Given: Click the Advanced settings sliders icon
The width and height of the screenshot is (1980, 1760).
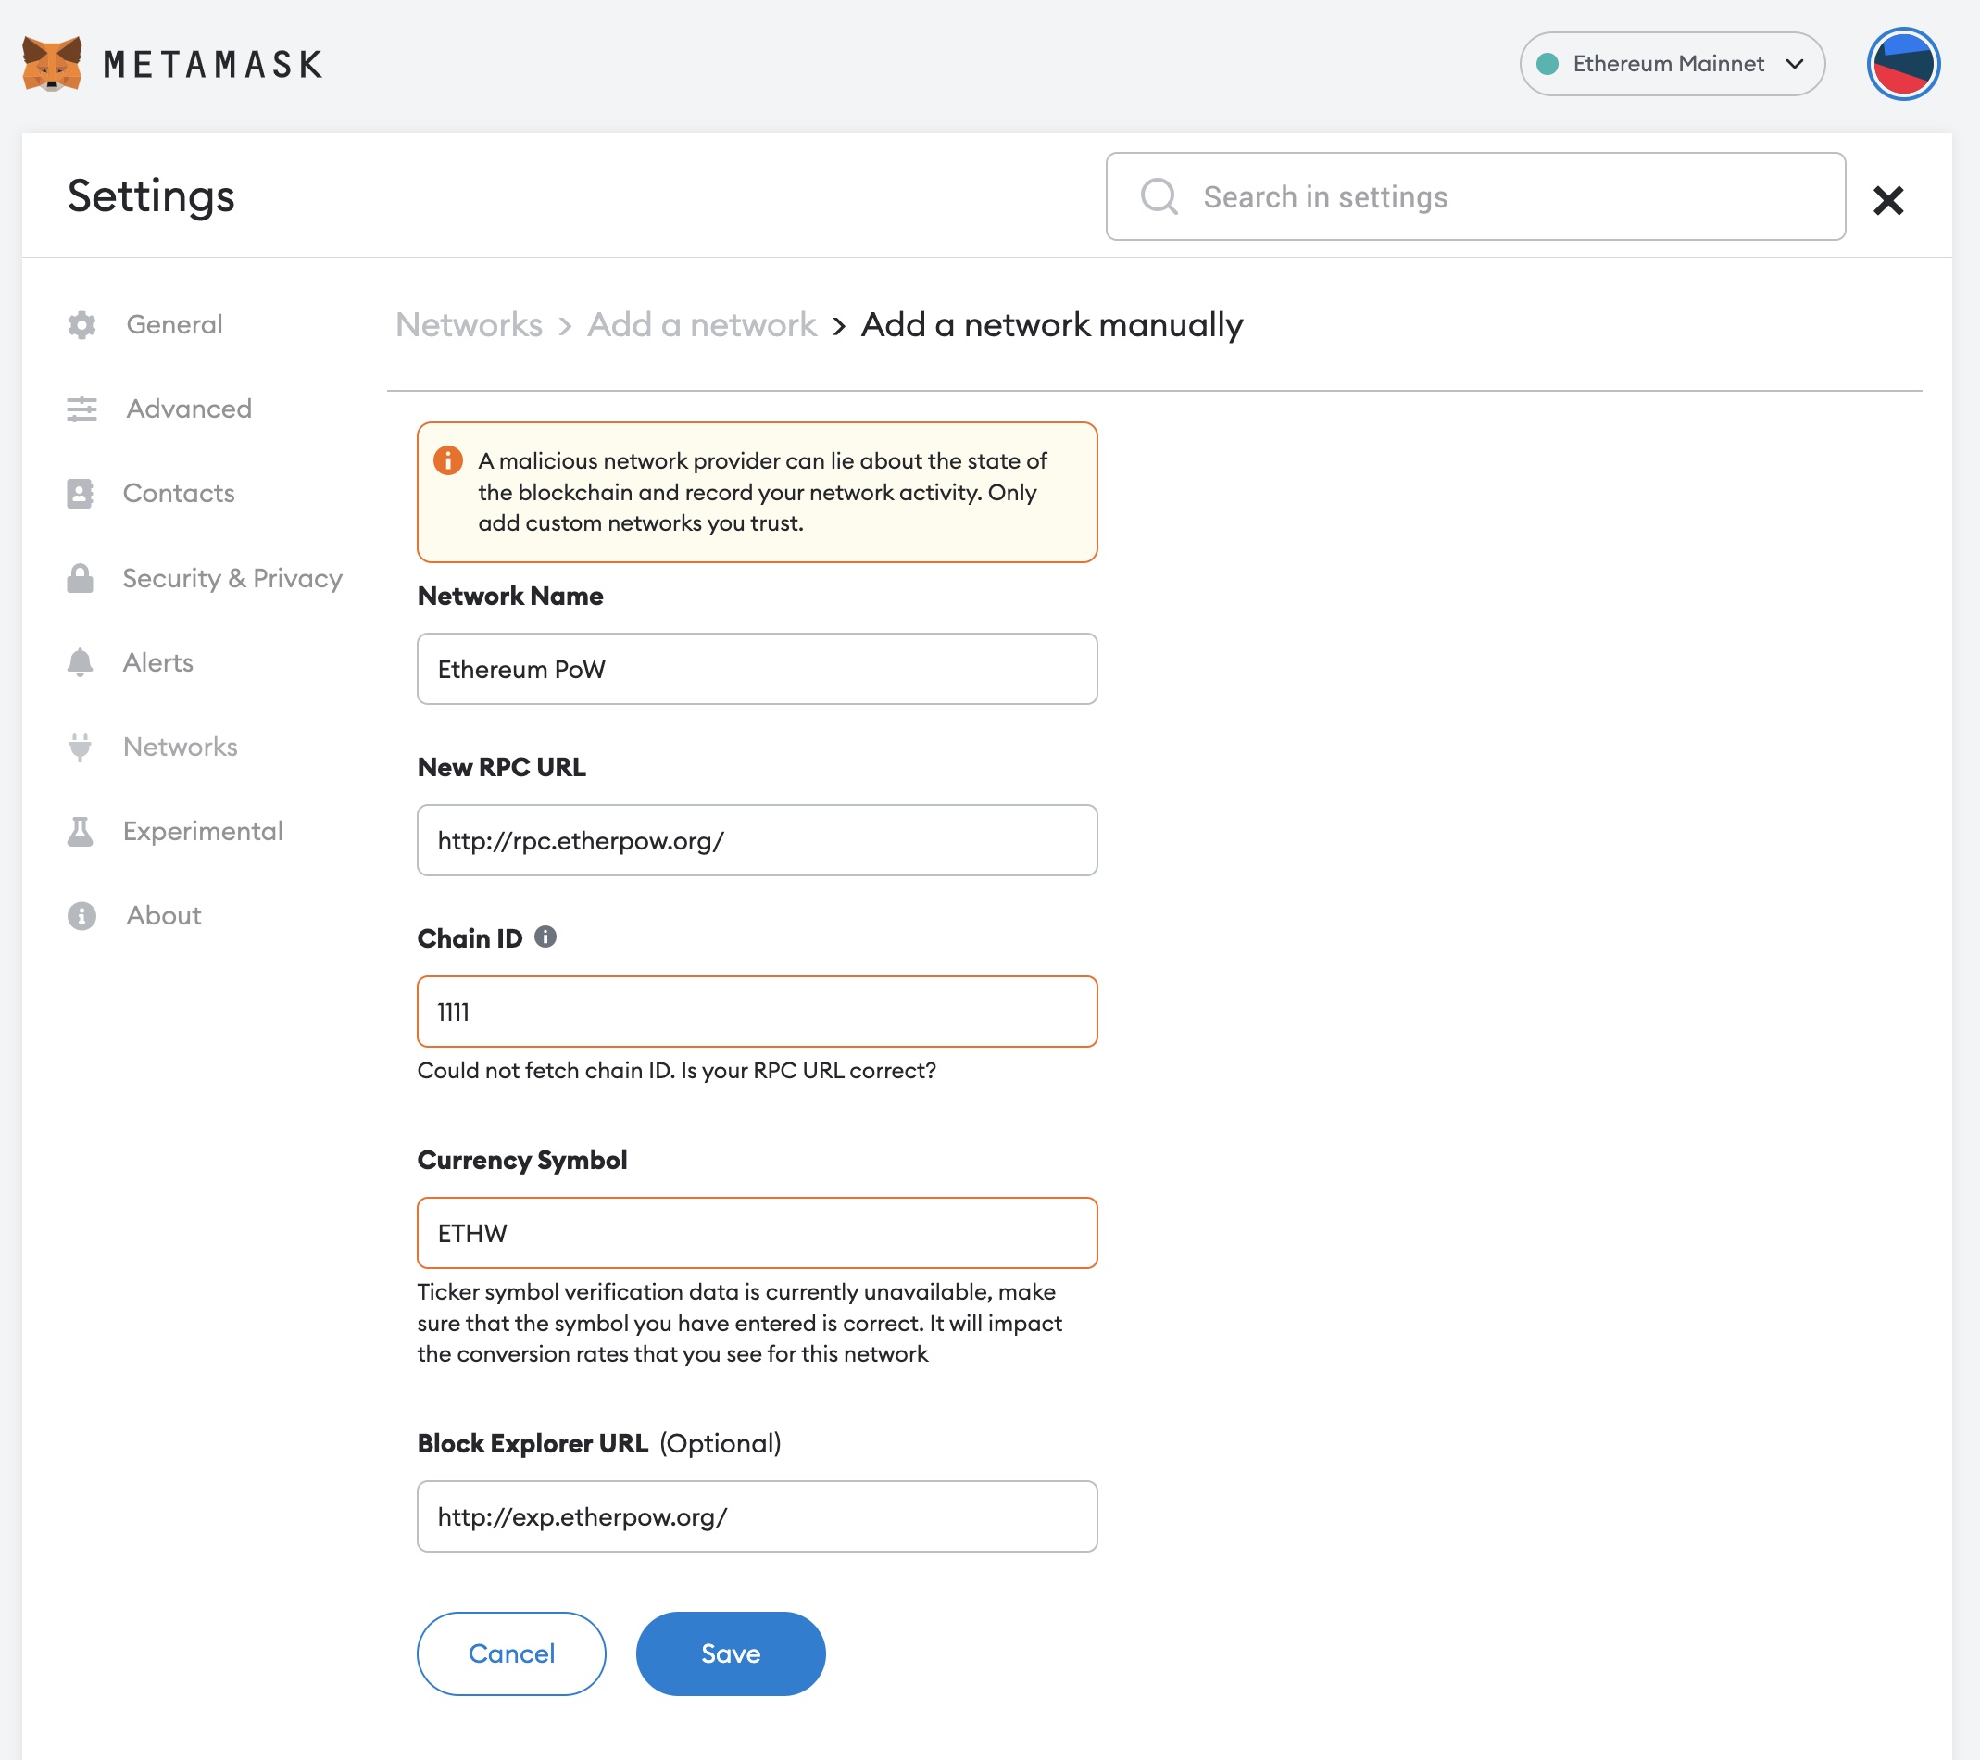Looking at the screenshot, I should point(81,409).
